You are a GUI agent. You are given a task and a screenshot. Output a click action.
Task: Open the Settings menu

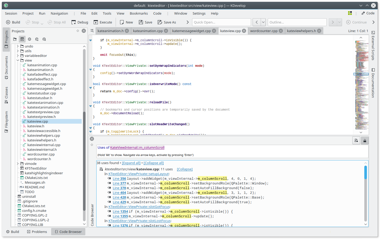(199, 13)
